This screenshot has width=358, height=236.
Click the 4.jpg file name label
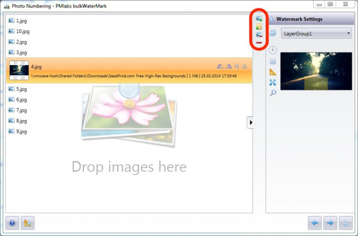[36, 67]
